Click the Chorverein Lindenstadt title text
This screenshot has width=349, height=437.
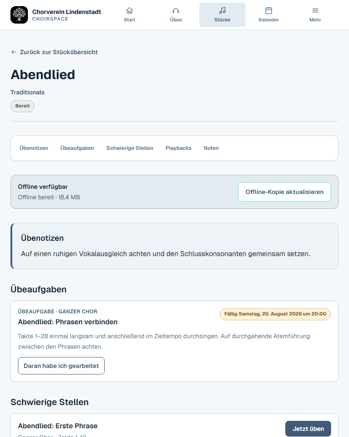(67, 12)
